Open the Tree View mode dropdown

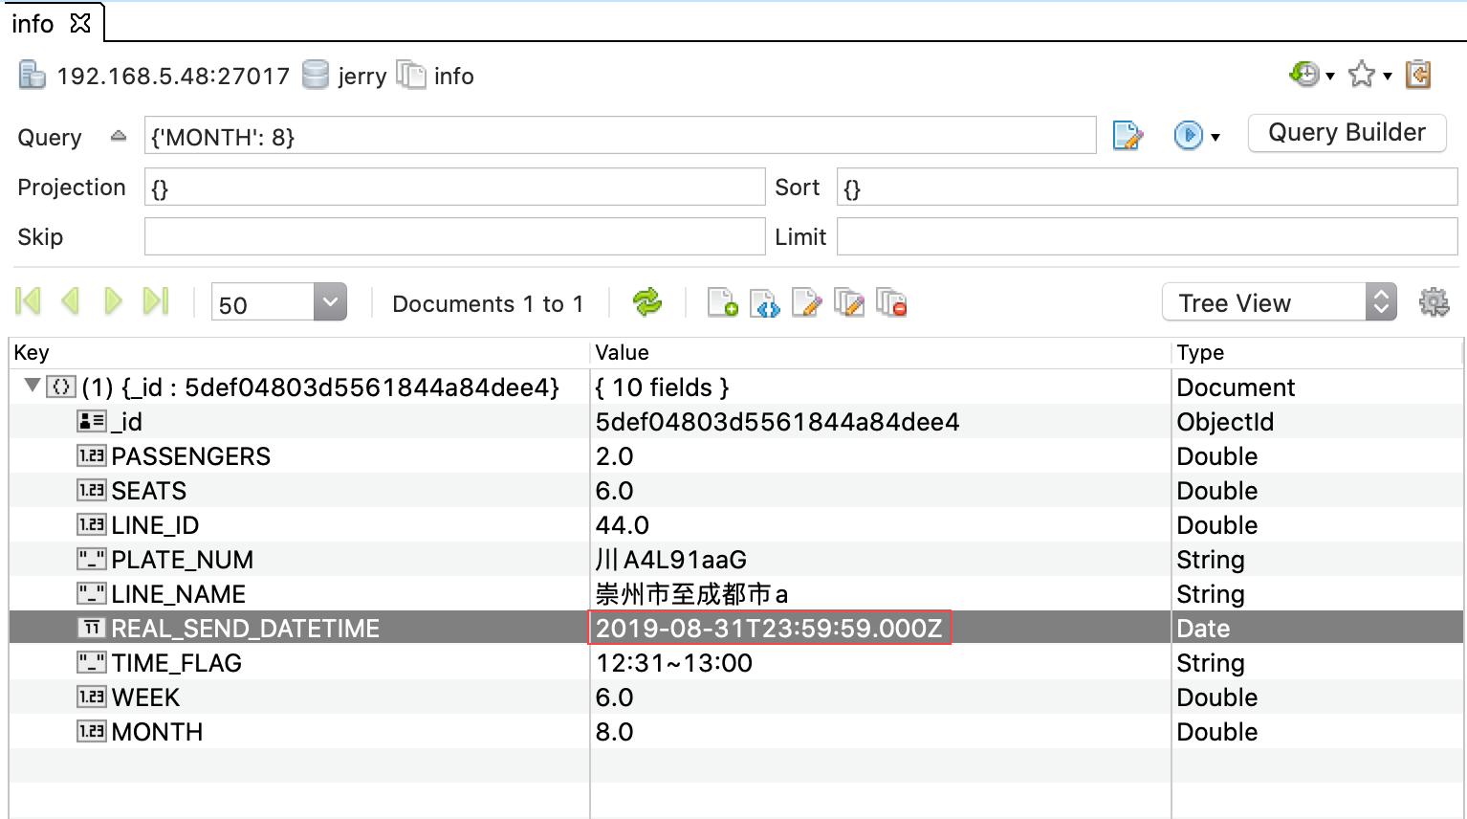[1279, 302]
